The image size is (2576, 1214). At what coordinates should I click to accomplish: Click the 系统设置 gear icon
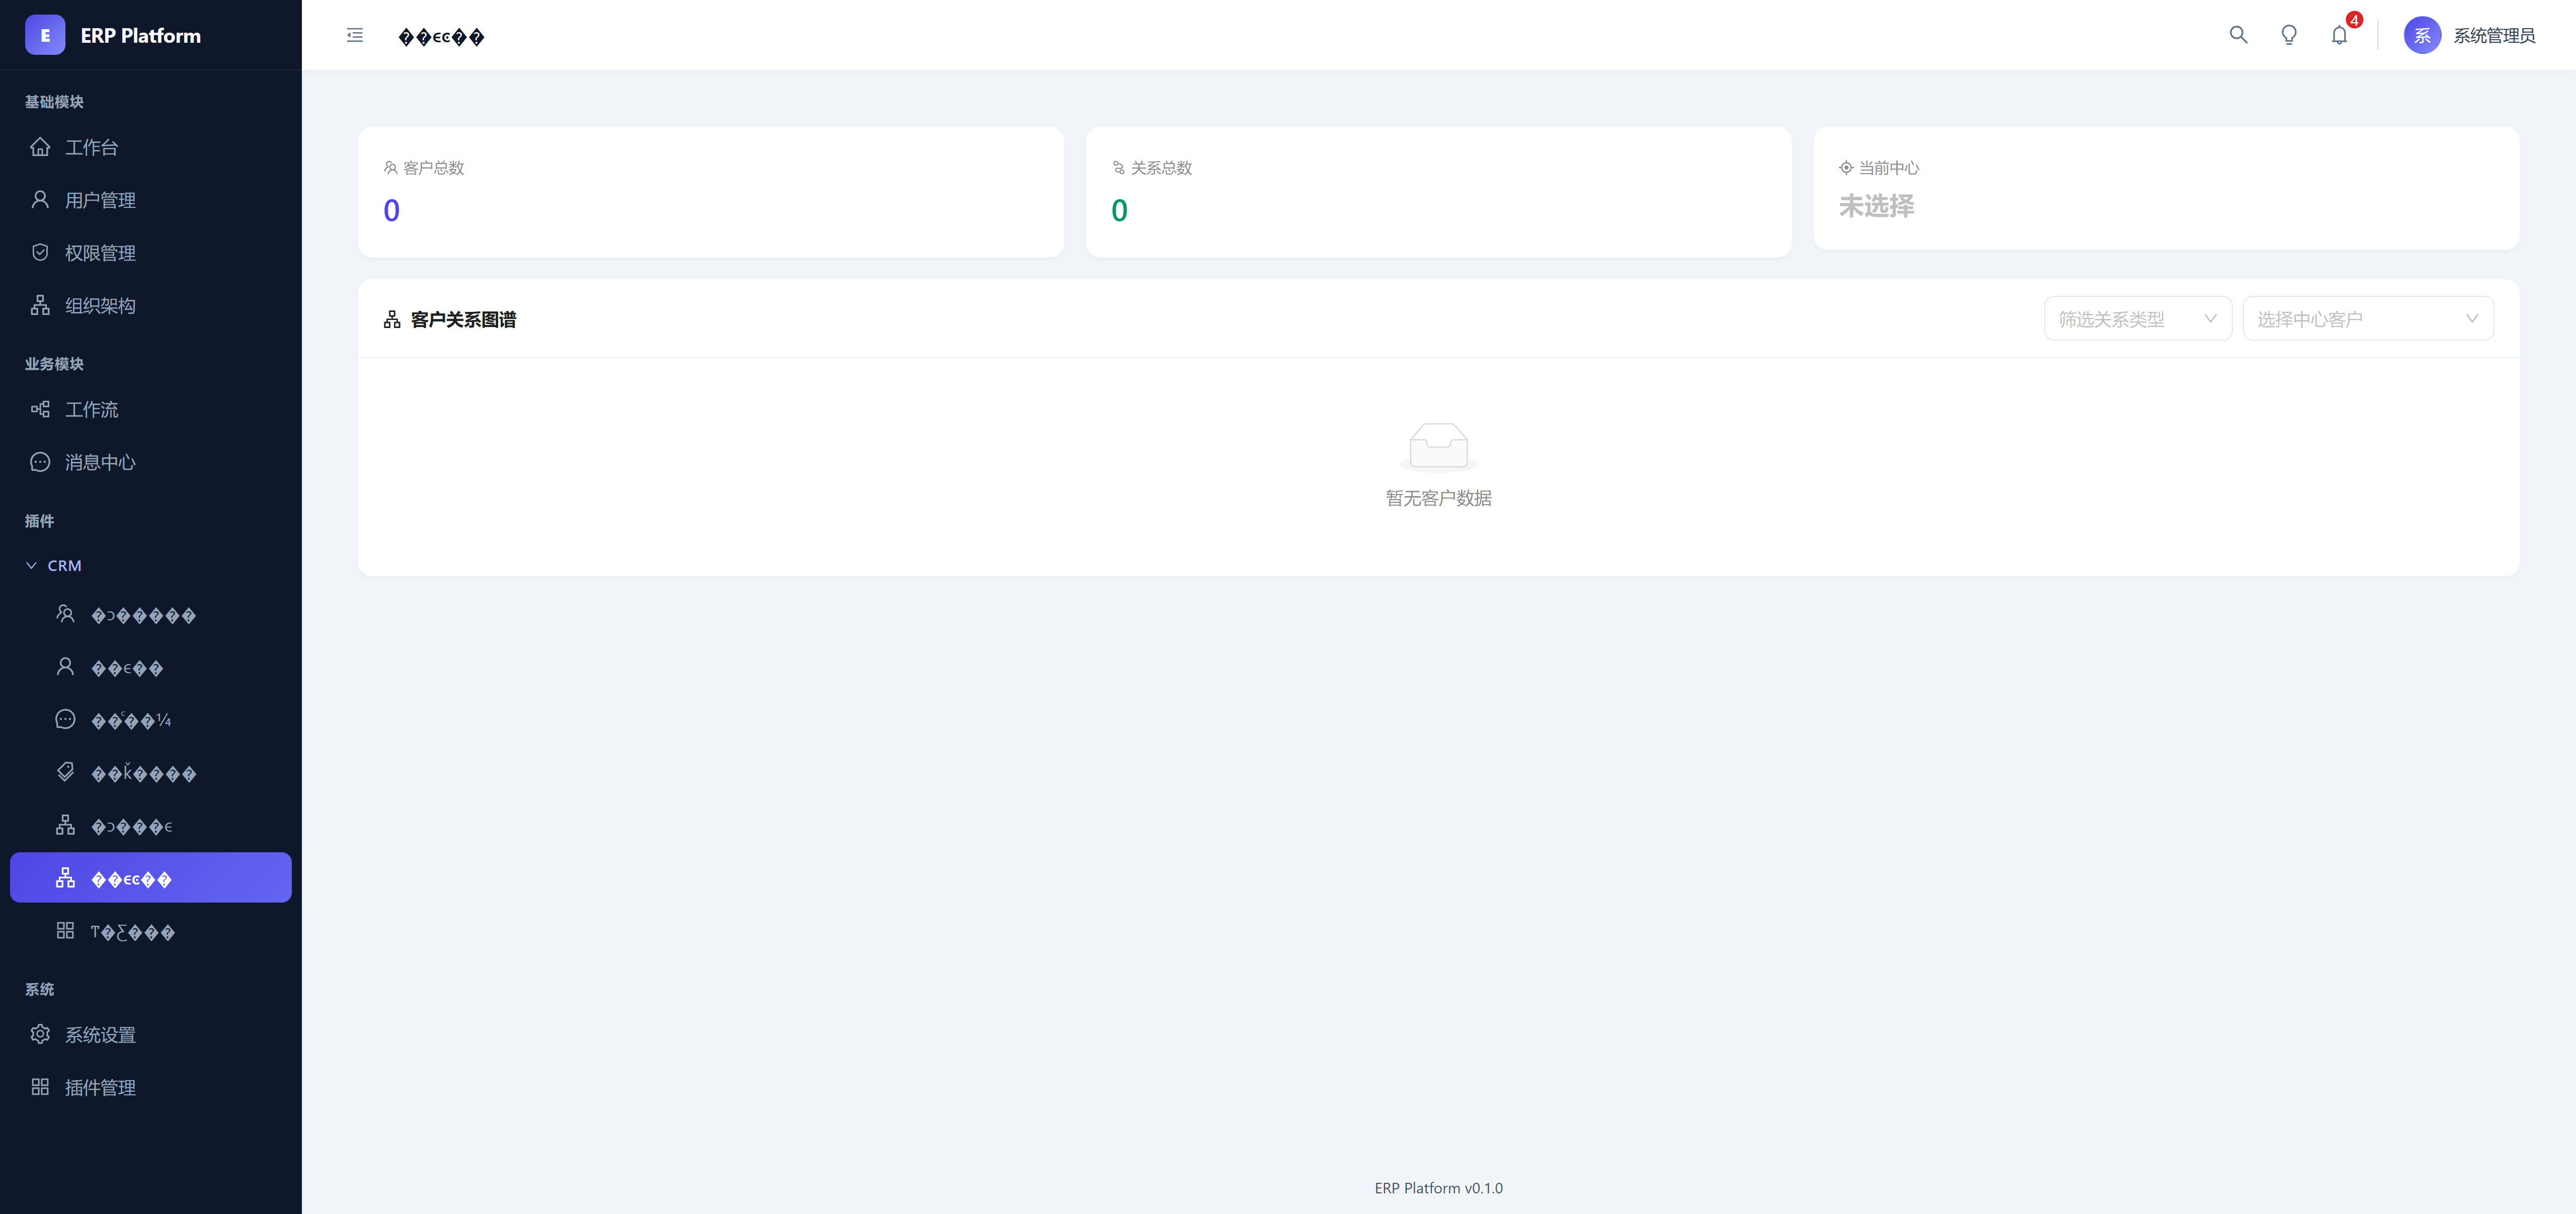[40, 1034]
